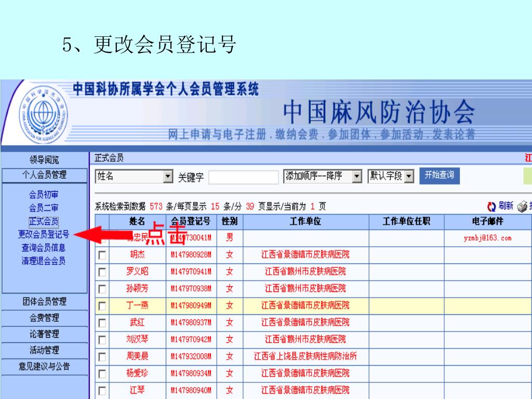Image resolution: width=532 pixels, height=399 pixels.
Task: Tick the checkbox for 罗义昭
Action: tap(102, 272)
